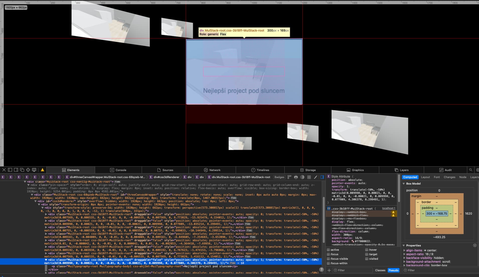
Task: Click the Classes button in styles panel
Action: pyautogui.click(x=380, y=270)
